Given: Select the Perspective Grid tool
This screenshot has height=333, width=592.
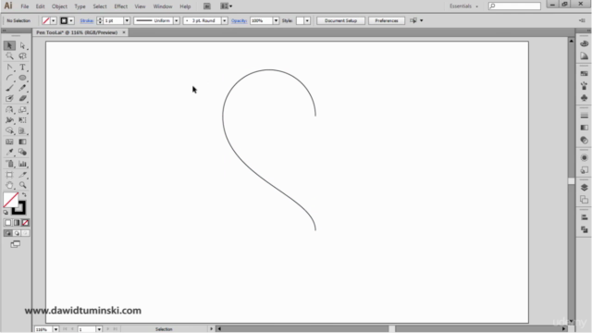Looking at the screenshot, I should click(x=22, y=130).
